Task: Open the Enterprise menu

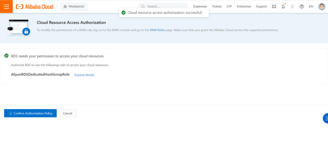Action: coord(244,7)
